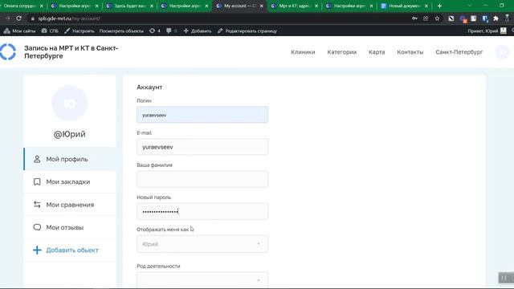Click the pause button at bottom right
This screenshot has height=289, width=514.
[504, 278]
